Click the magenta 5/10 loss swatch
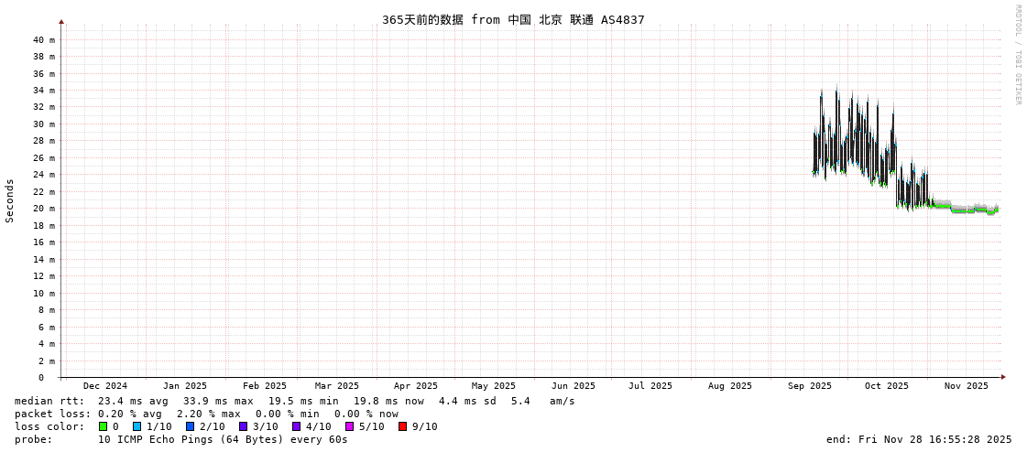Screen dimensions: 1027x452 [x=349, y=426]
